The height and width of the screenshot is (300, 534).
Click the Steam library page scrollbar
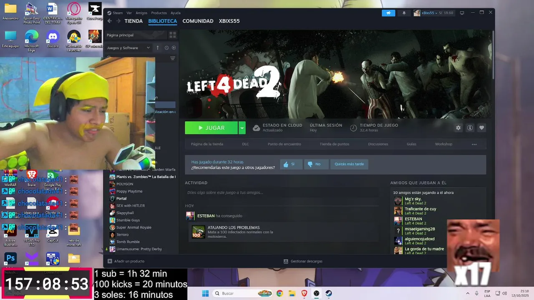coord(493,54)
